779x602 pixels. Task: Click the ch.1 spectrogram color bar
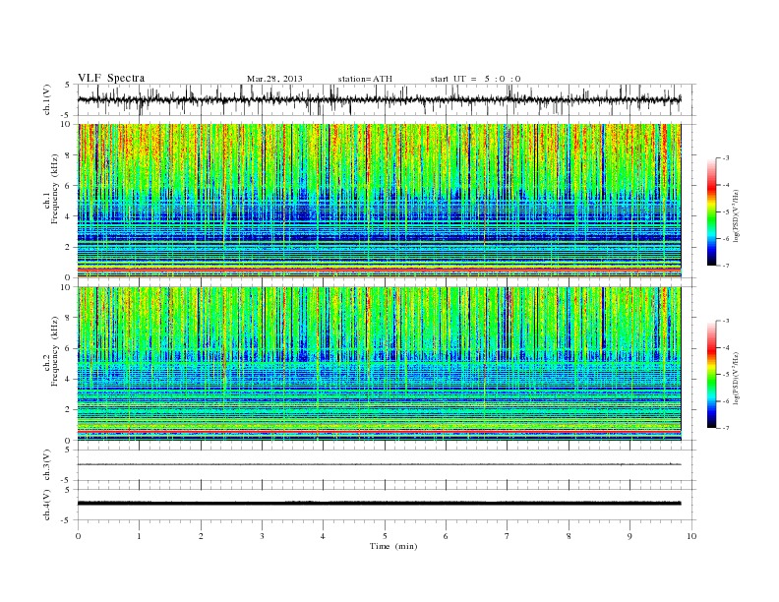pyautogui.click(x=712, y=211)
